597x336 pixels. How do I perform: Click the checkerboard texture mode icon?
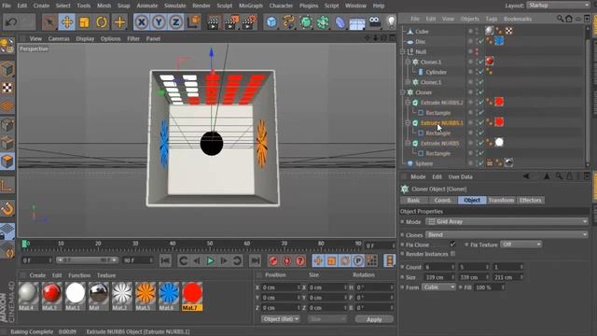[7, 88]
